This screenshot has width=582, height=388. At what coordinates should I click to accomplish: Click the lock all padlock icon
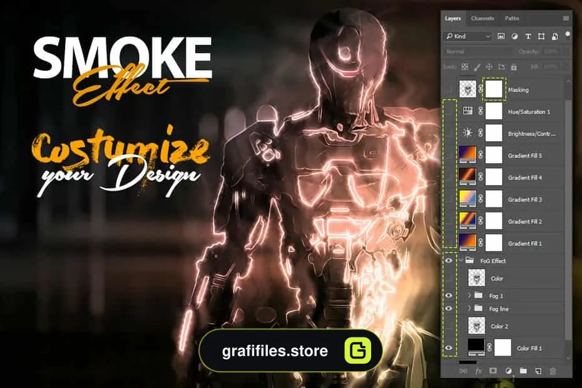pyautogui.click(x=514, y=67)
